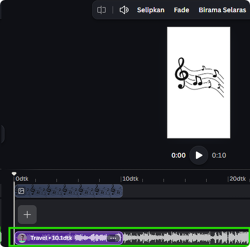Click the split audio icon in the toolbar
250x247 pixels.
coord(102,10)
